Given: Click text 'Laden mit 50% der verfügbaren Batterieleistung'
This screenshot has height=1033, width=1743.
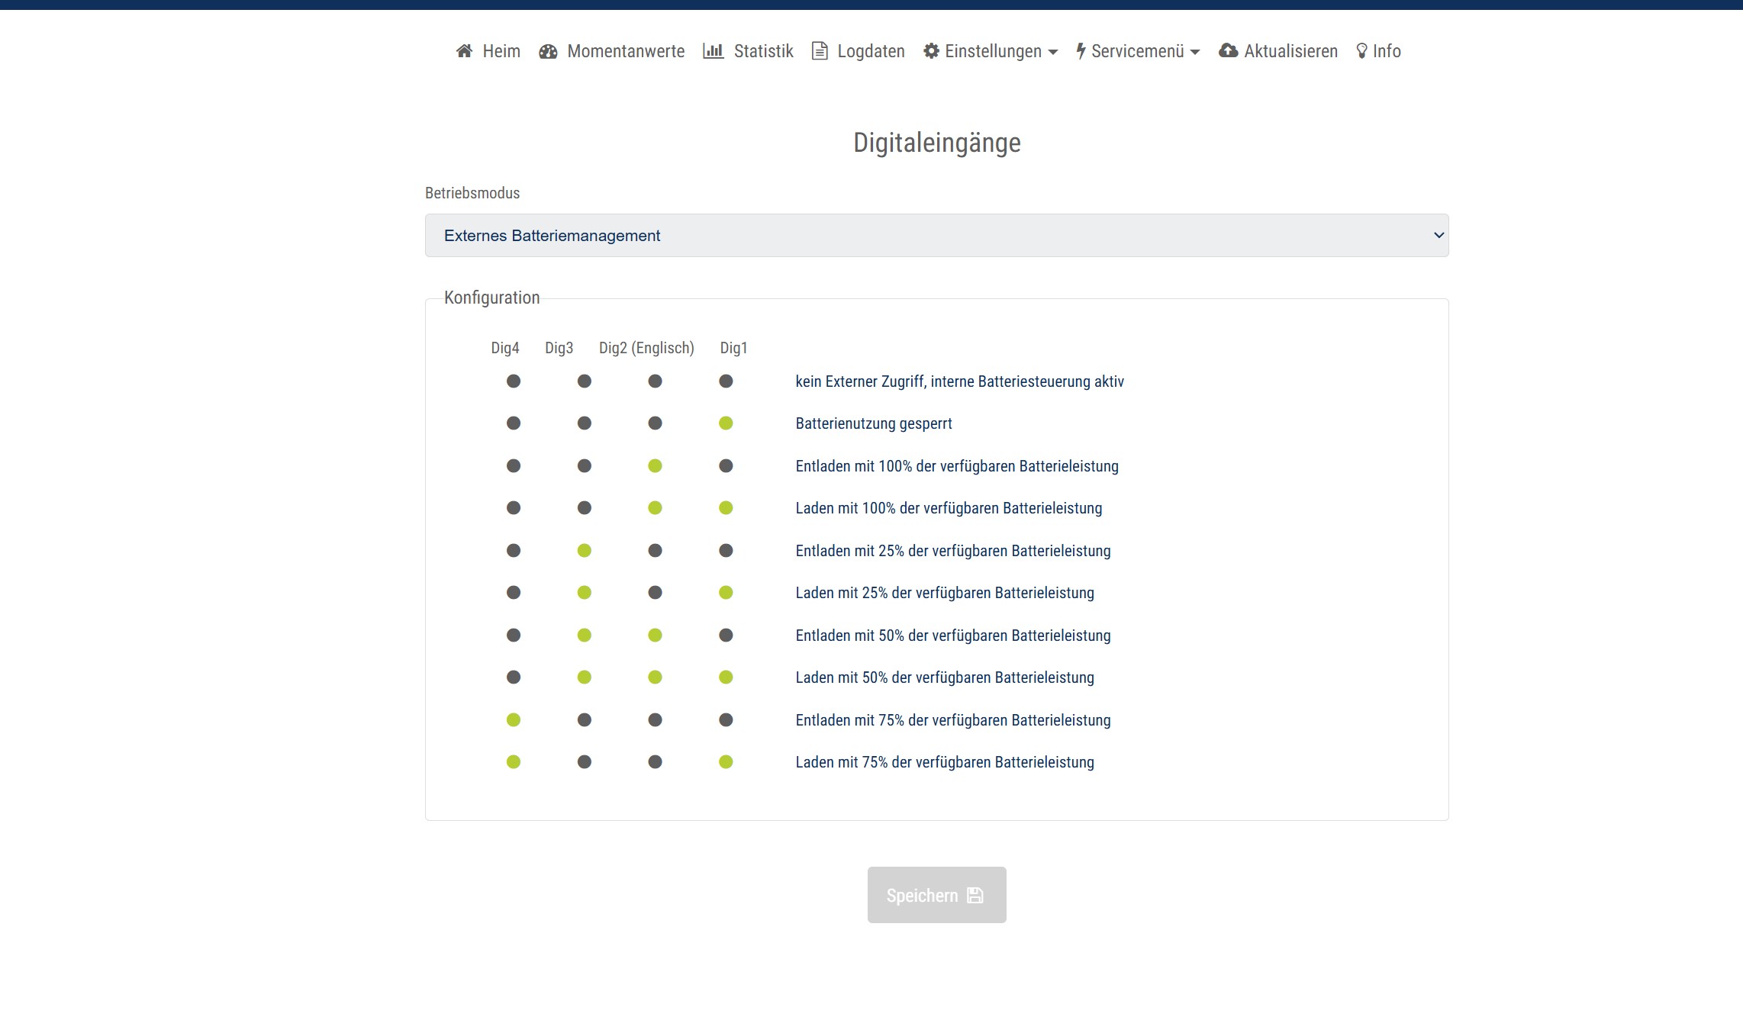Looking at the screenshot, I should point(945,677).
